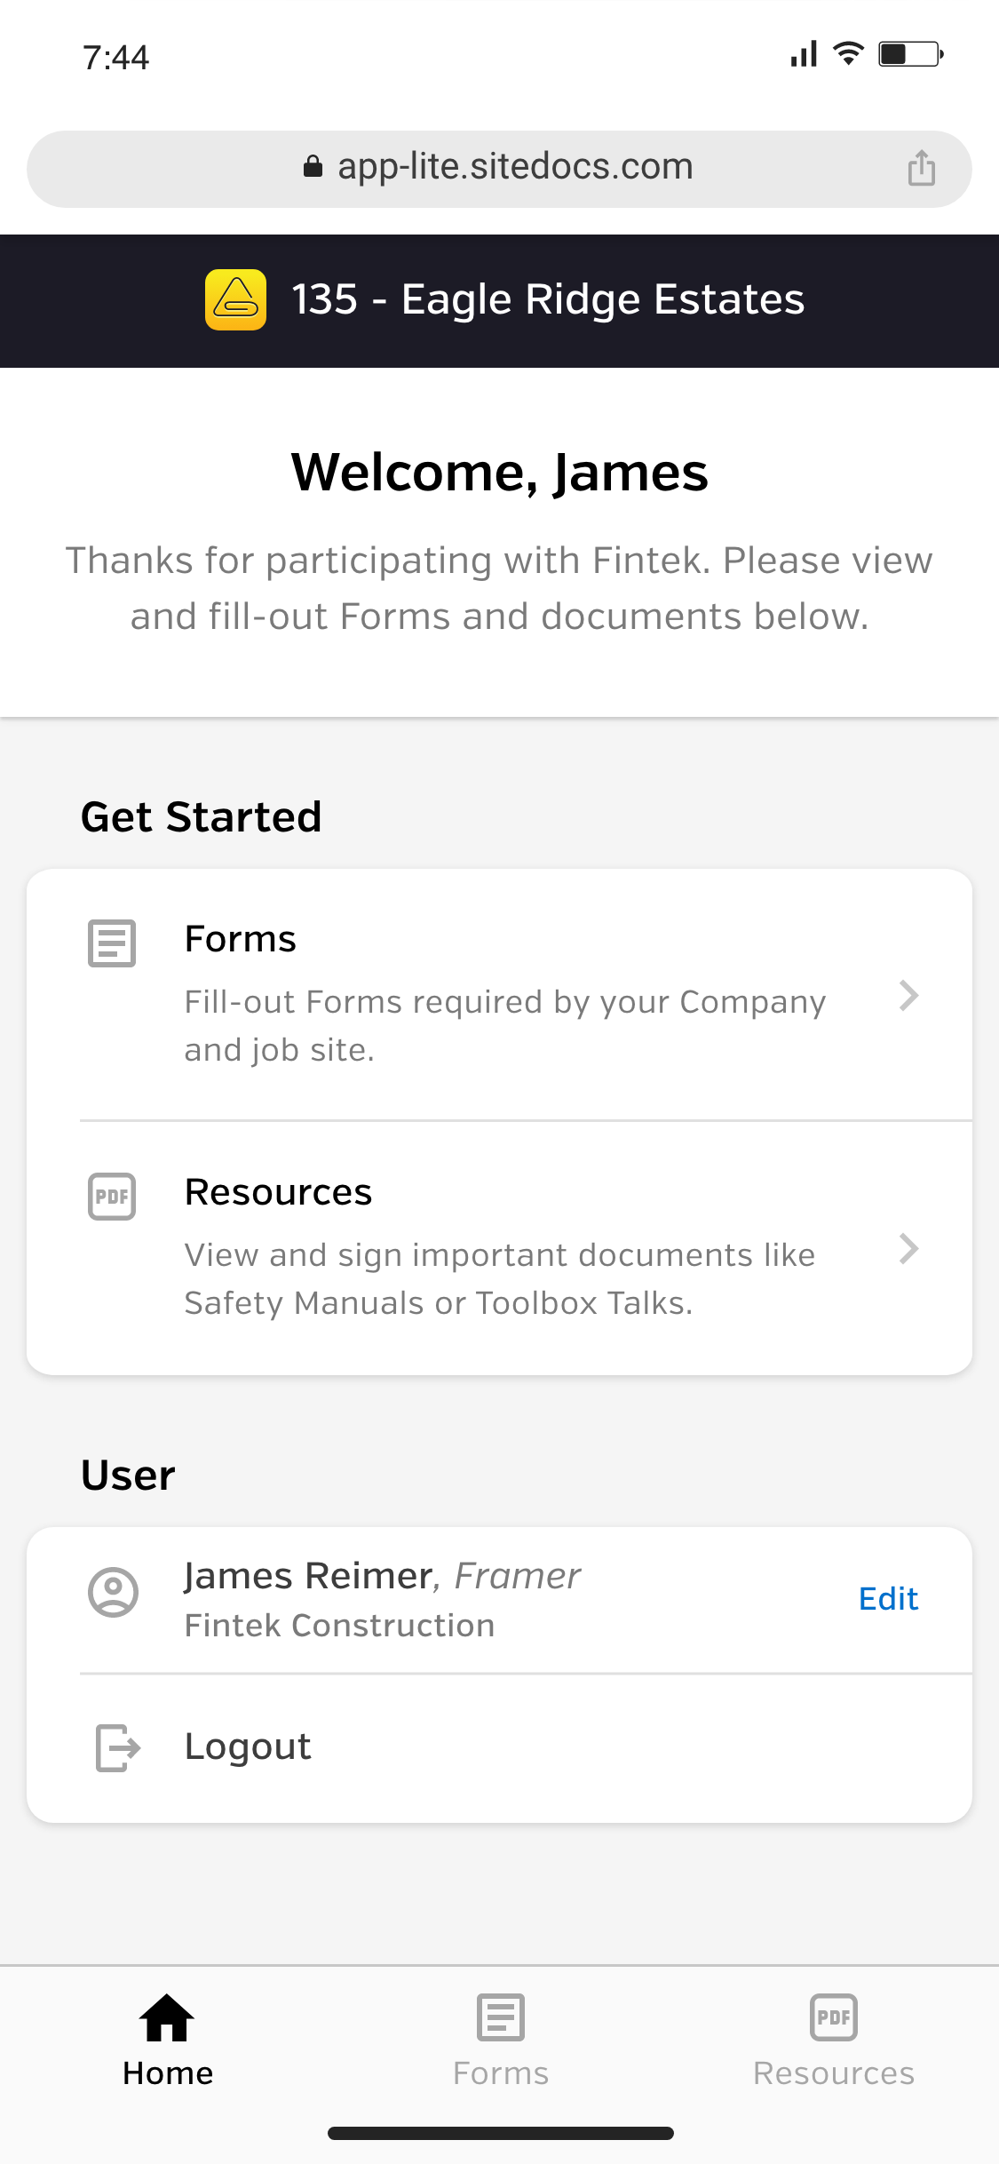
Task: Click the Edit link for James Reimer
Action: (888, 1599)
